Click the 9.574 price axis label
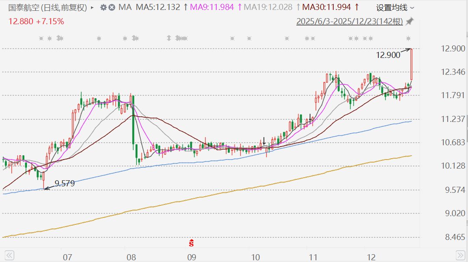 (455, 190)
